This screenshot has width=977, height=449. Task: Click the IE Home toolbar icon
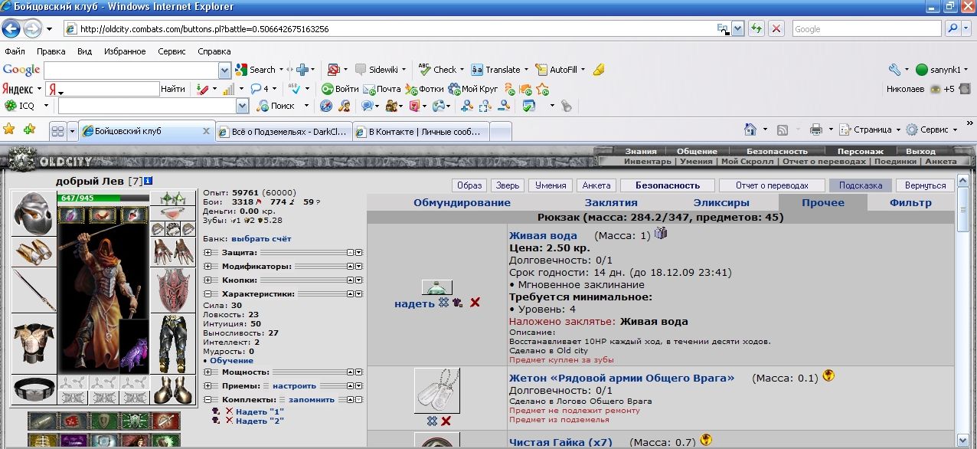click(752, 129)
